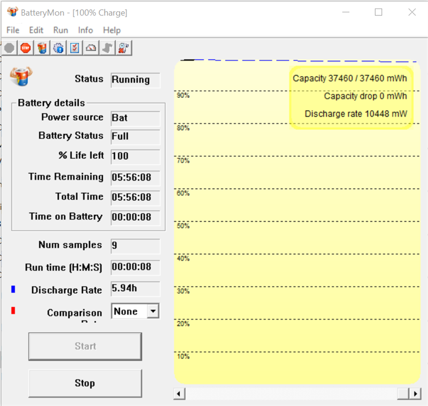
Task: Click the Discharge Rate field showing 5.94h
Action: click(x=135, y=289)
